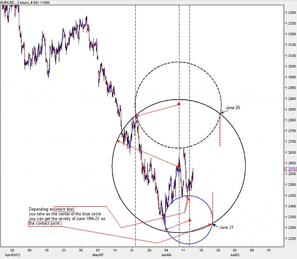Select the 14 date tick label

[x=115, y=250]
